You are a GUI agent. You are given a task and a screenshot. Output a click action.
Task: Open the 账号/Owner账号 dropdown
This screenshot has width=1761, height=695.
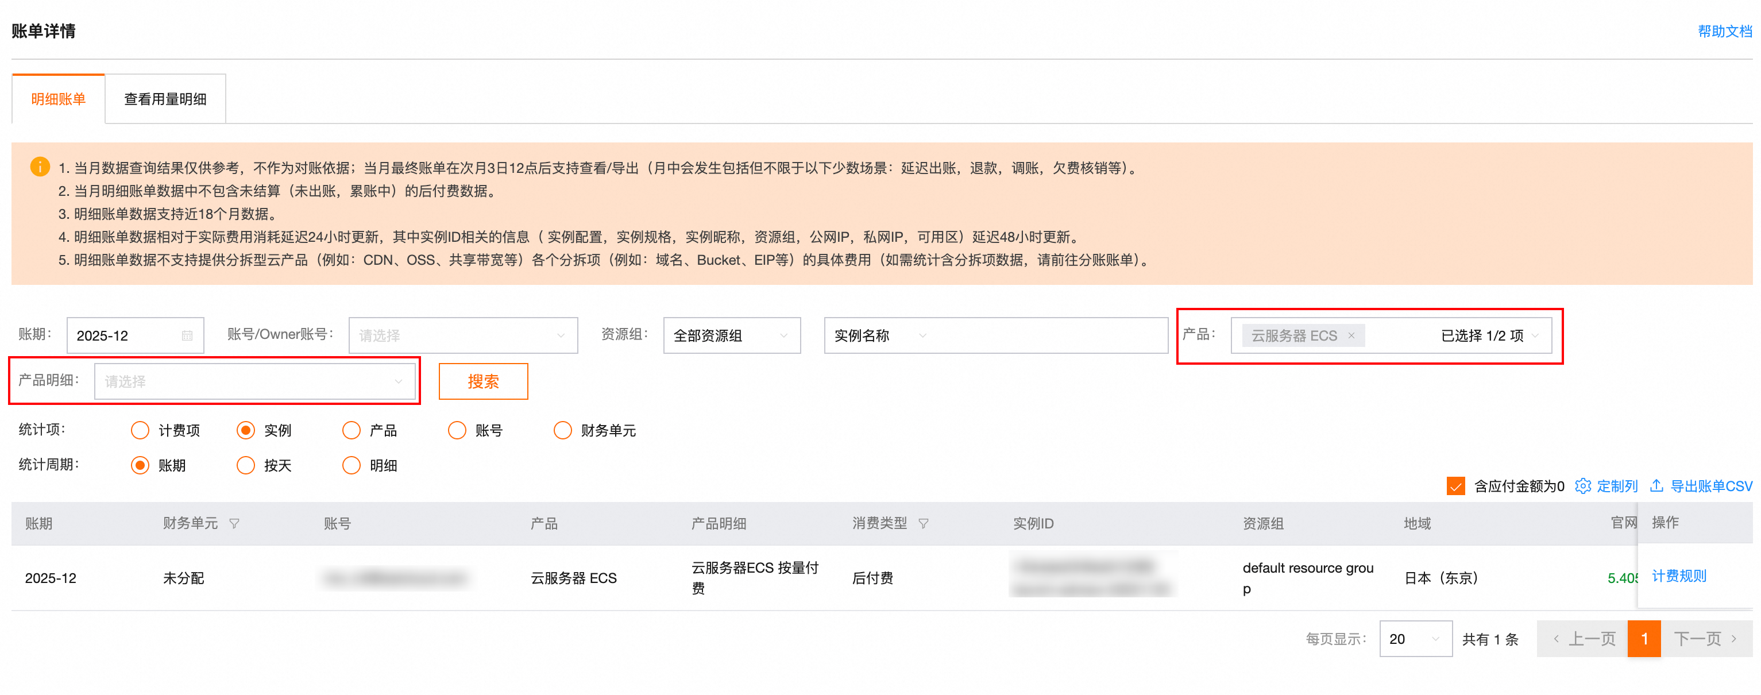463,335
